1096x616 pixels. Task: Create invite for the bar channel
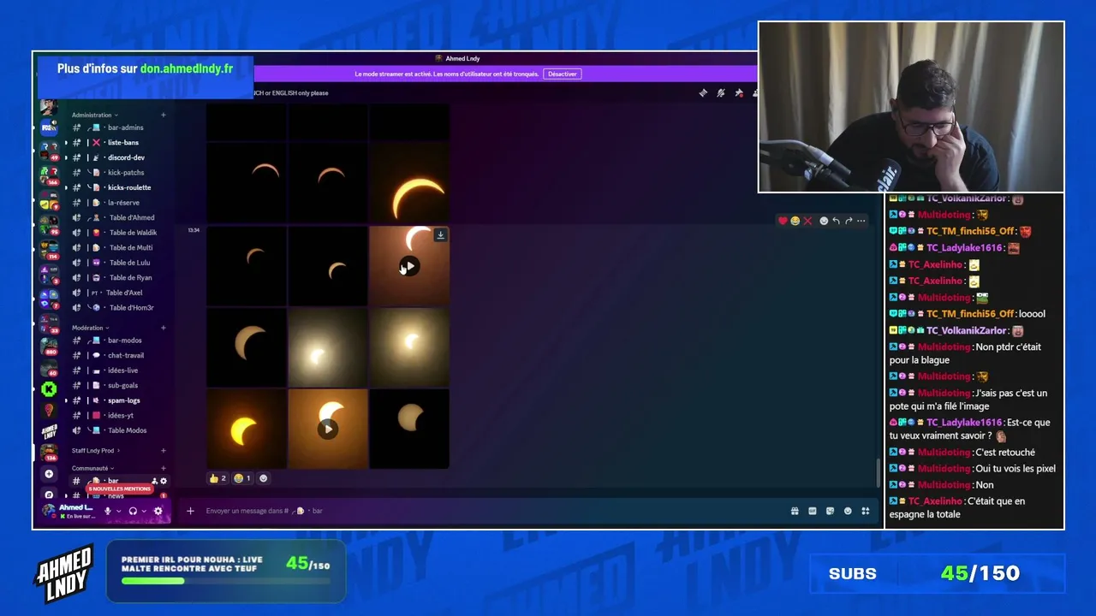pos(154,481)
